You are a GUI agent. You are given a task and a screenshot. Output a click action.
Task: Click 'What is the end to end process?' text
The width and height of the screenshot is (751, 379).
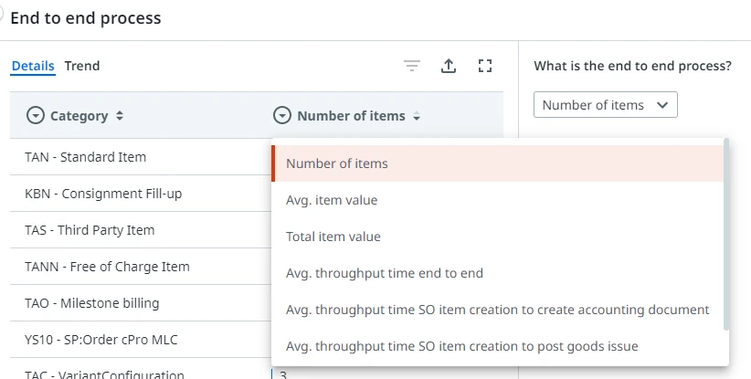633,66
